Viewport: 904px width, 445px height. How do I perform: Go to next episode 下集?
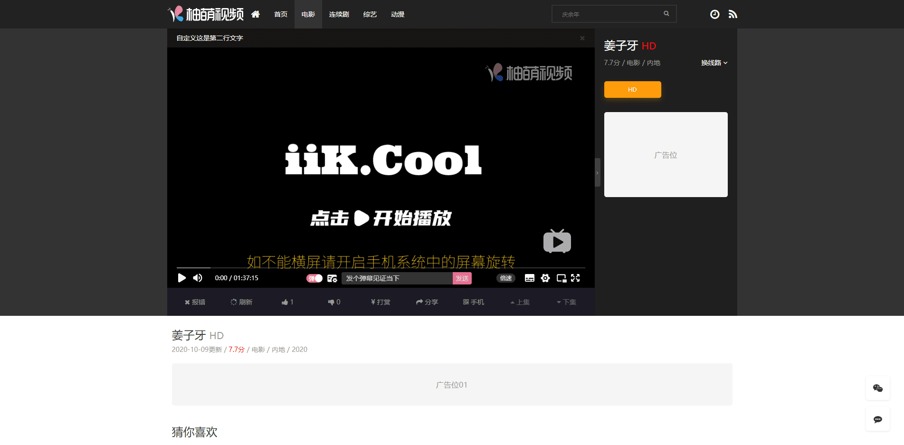(566, 302)
